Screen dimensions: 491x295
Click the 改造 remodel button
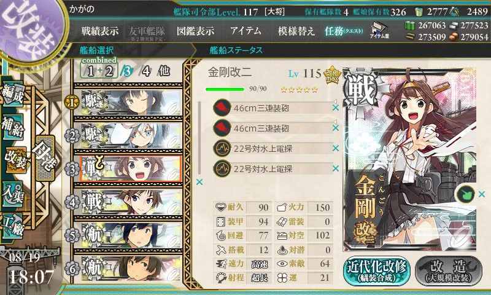click(449, 271)
